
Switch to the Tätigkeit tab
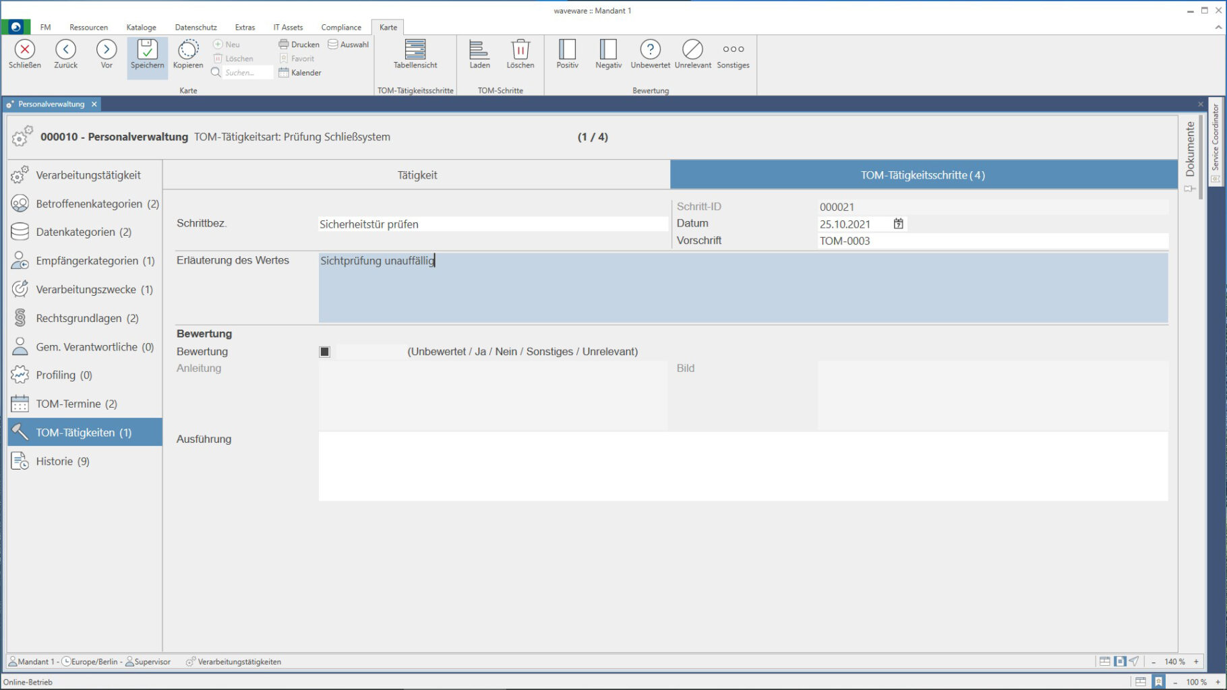coord(417,175)
